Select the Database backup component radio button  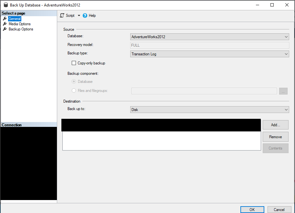(74, 82)
